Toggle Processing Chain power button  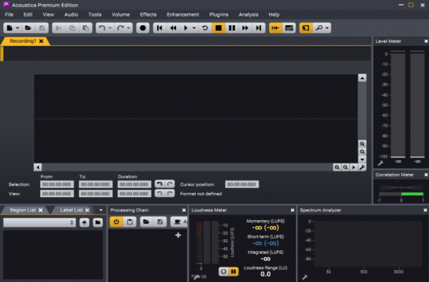click(x=116, y=222)
